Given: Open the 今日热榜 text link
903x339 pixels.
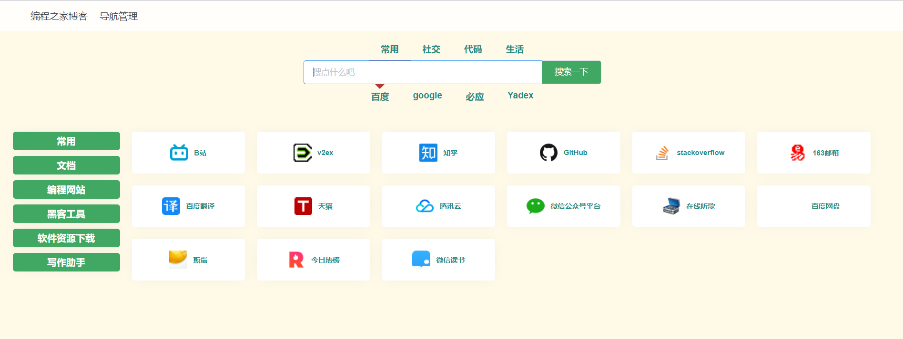Looking at the screenshot, I should pos(325,260).
